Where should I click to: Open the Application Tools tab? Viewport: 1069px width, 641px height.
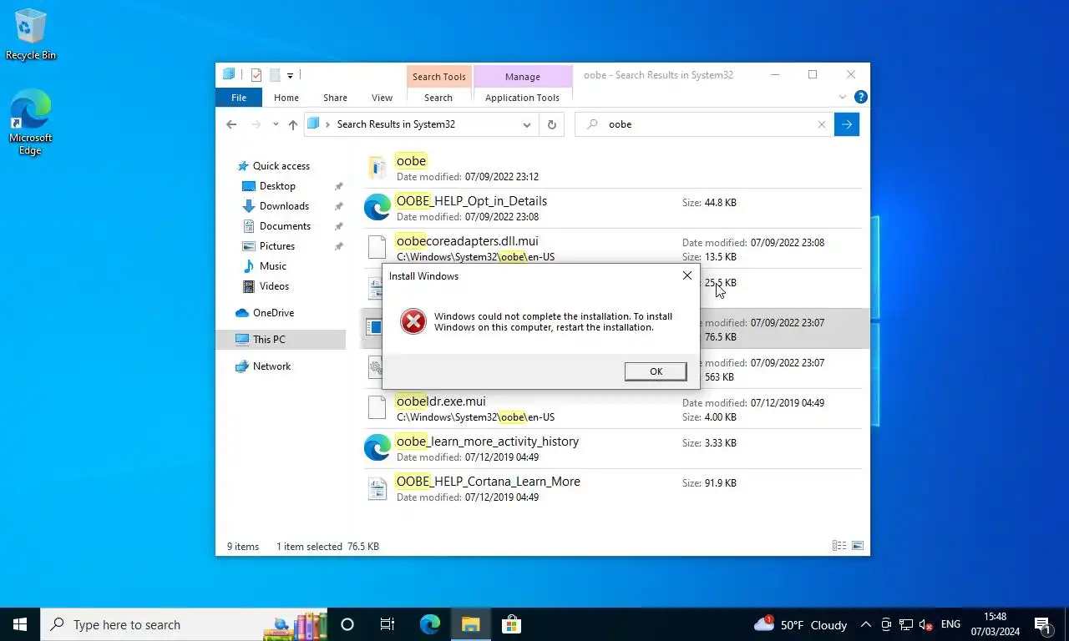point(522,98)
